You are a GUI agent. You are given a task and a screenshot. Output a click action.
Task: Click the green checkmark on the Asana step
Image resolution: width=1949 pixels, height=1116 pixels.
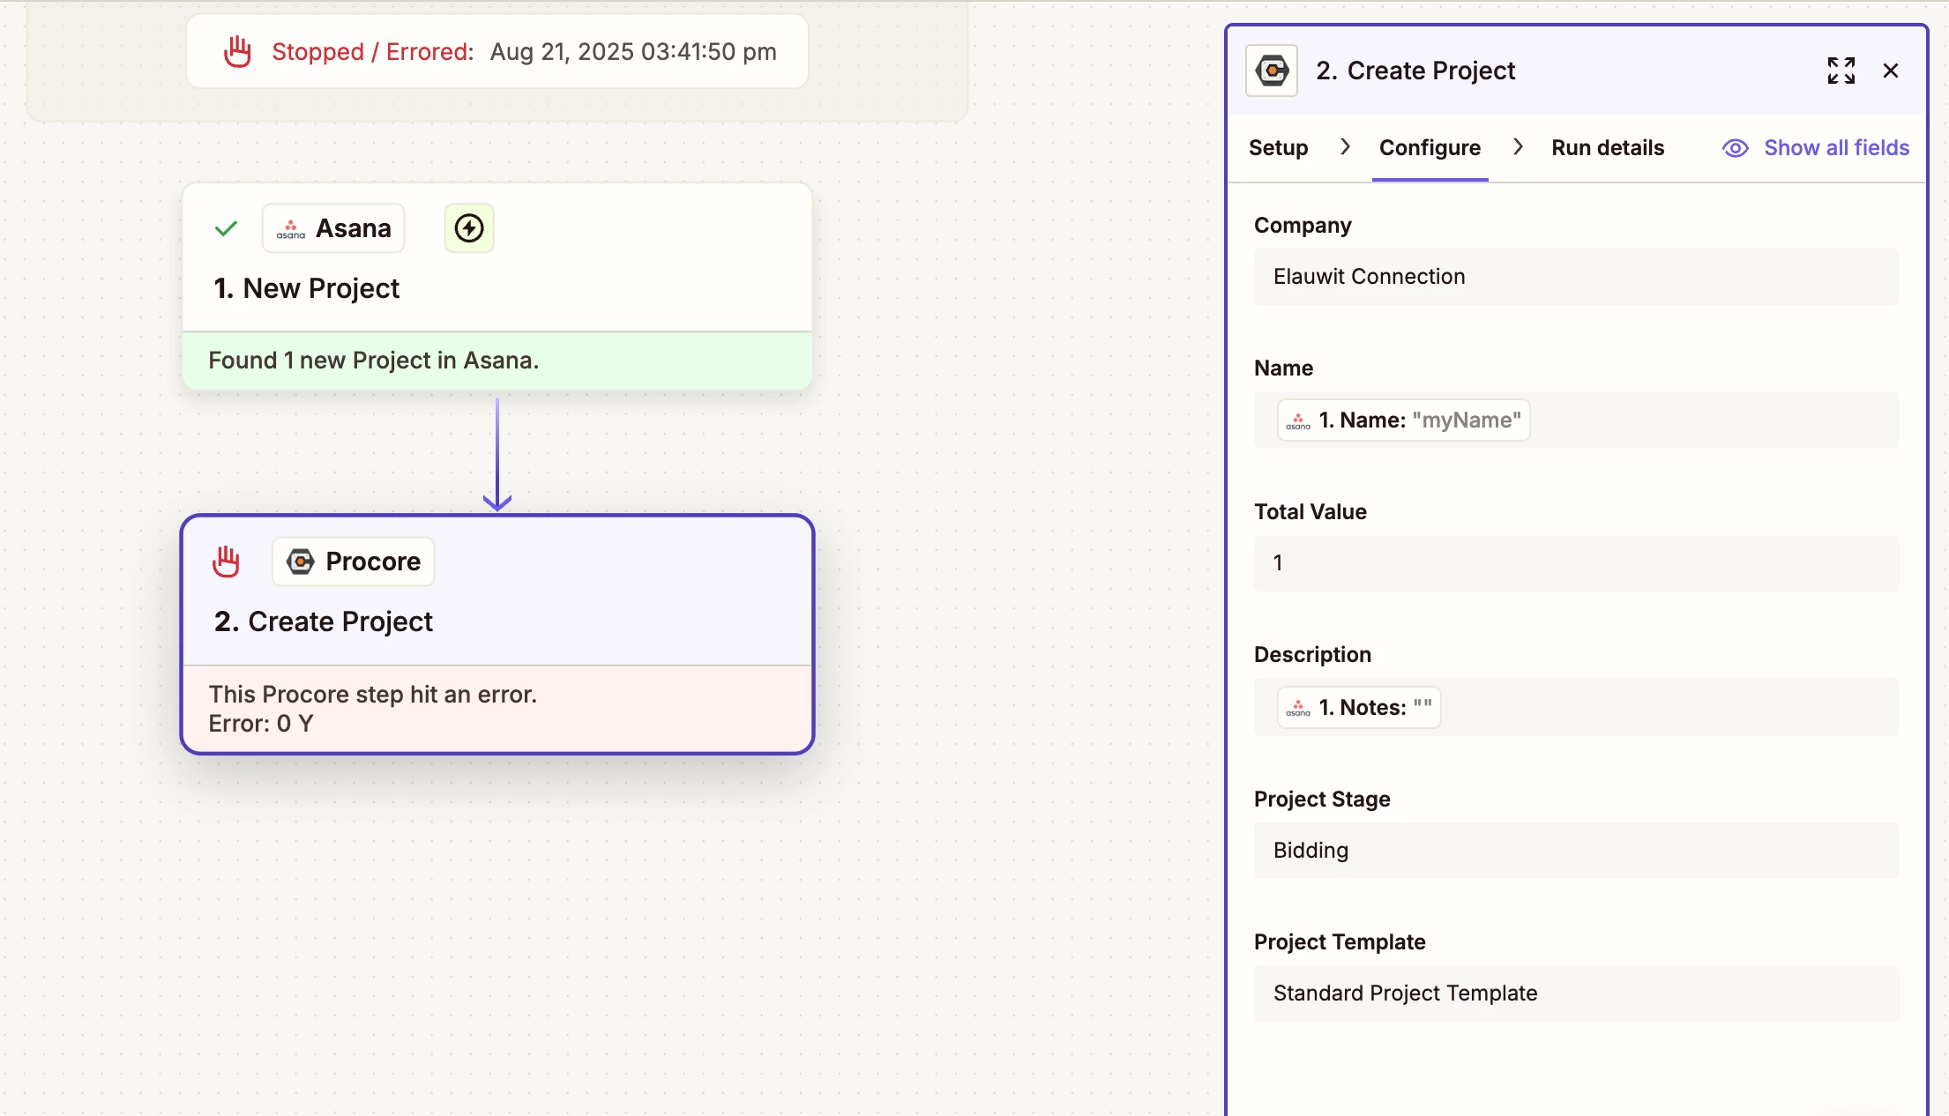click(226, 229)
